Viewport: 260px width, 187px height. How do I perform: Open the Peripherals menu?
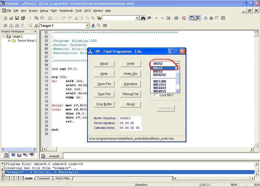(66, 11)
